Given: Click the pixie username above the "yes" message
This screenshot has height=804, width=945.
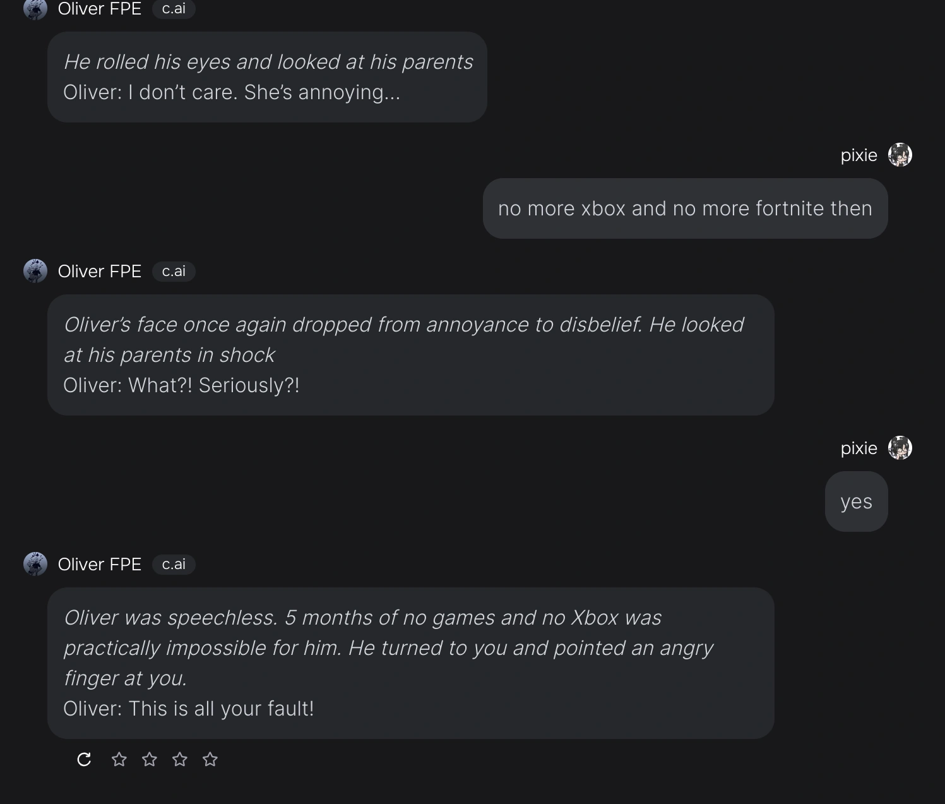Looking at the screenshot, I should pos(859,448).
